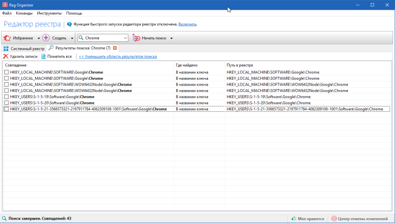Open the Favorites dropdown arrow
The height and width of the screenshot is (223, 395).
pyautogui.click(x=39, y=38)
